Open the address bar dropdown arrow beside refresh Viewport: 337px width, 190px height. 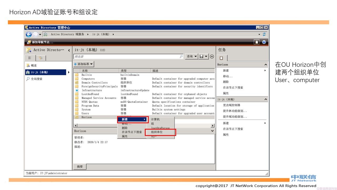click(259, 35)
